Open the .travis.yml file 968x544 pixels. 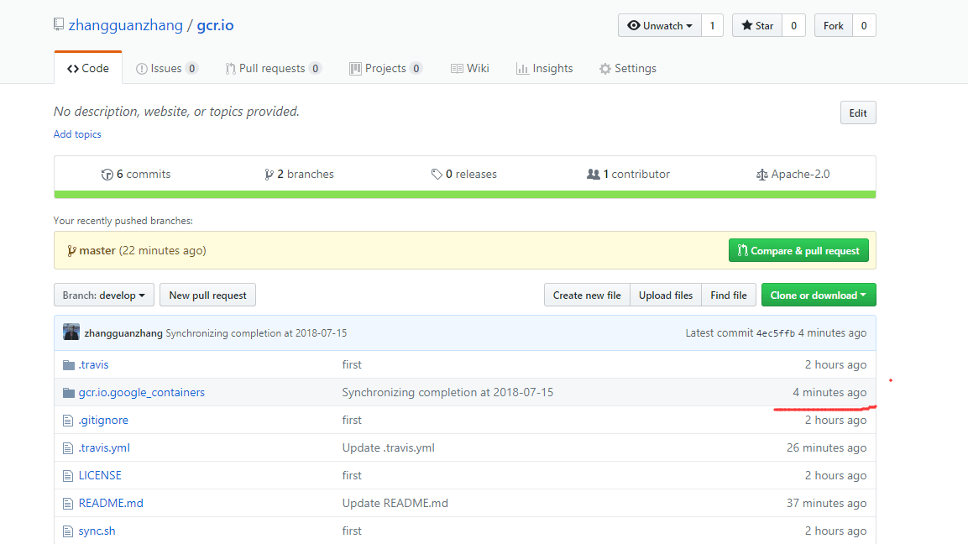[x=104, y=448]
